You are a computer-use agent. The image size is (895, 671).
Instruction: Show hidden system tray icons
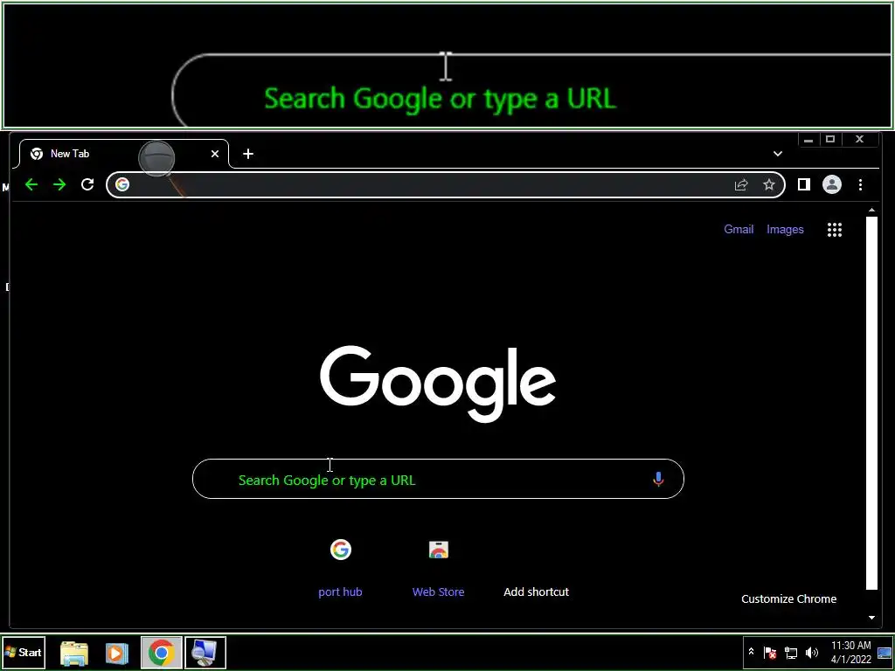751,652
